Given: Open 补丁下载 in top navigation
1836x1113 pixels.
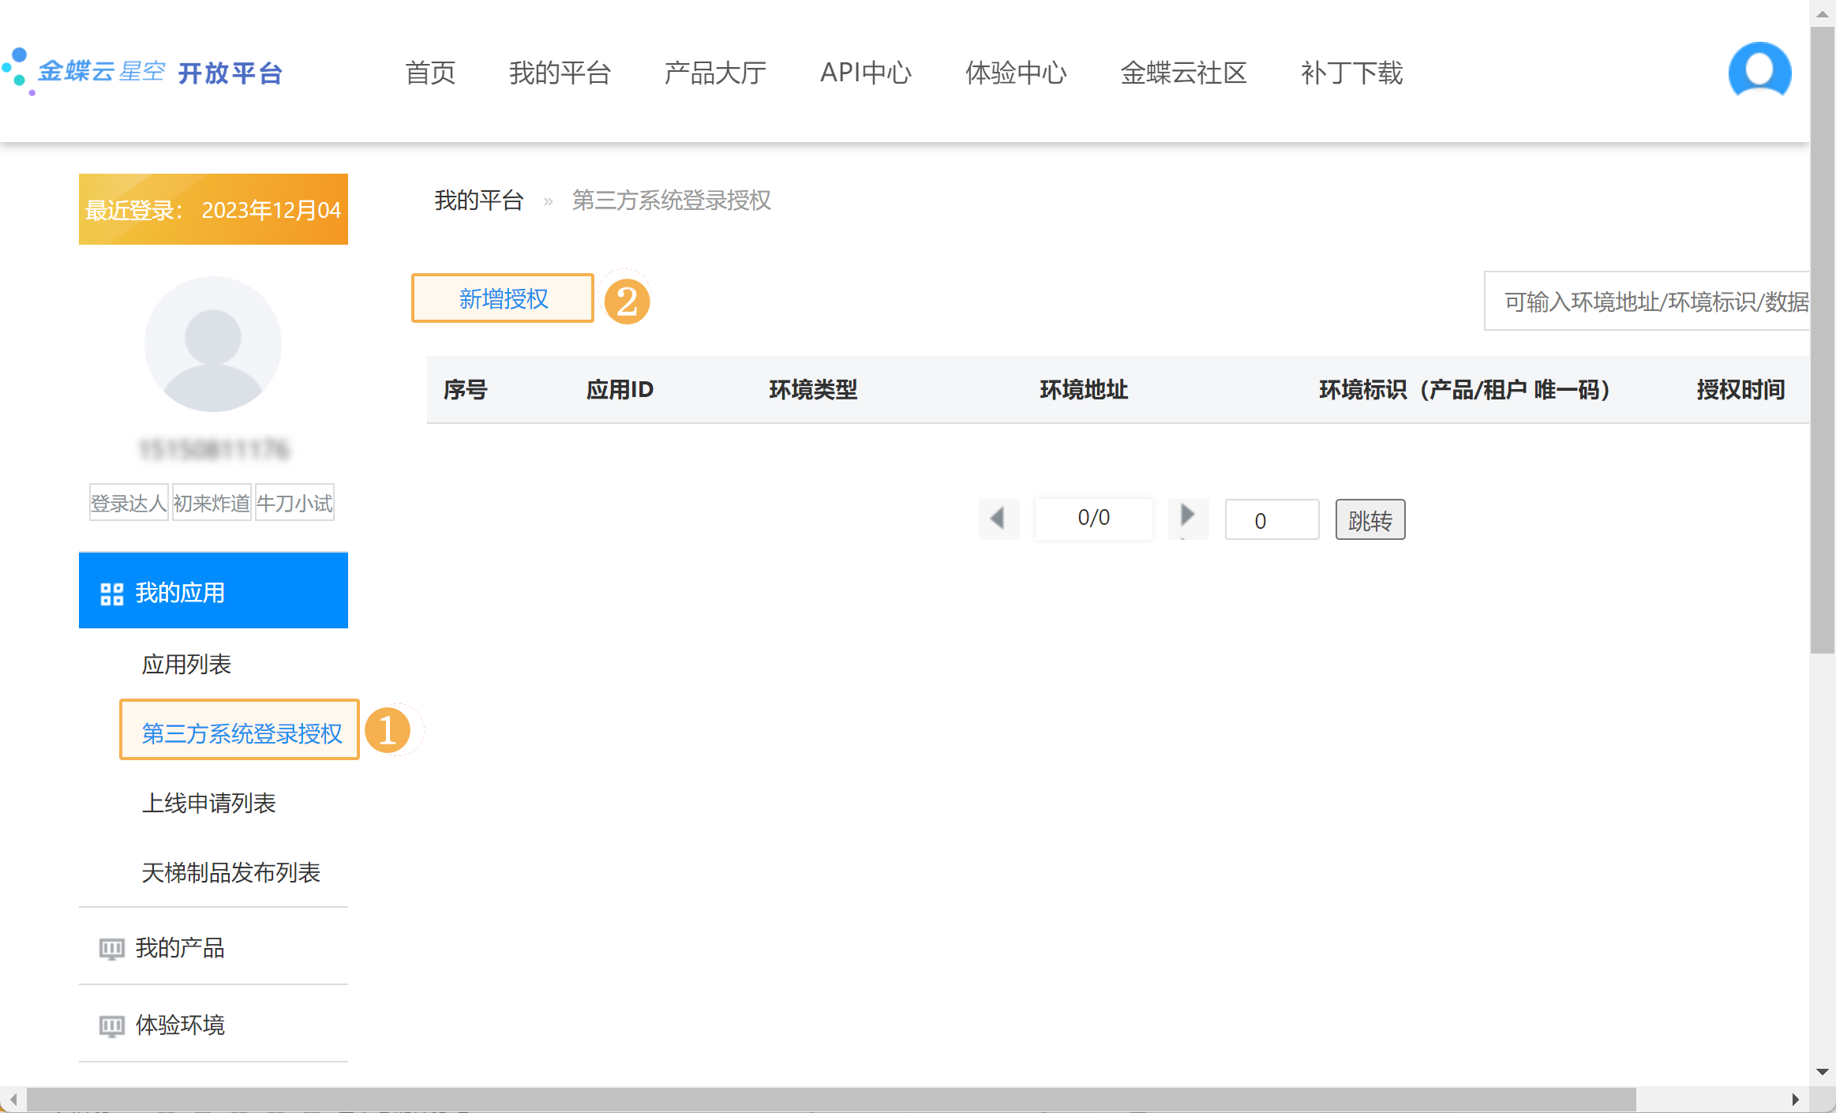Looking at the screenshot, I should (1351, 73).
